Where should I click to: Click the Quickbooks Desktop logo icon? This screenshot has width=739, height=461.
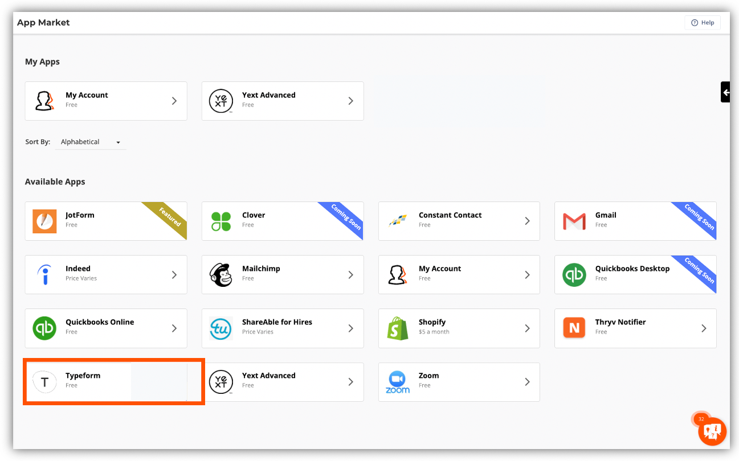pos(574,274)
